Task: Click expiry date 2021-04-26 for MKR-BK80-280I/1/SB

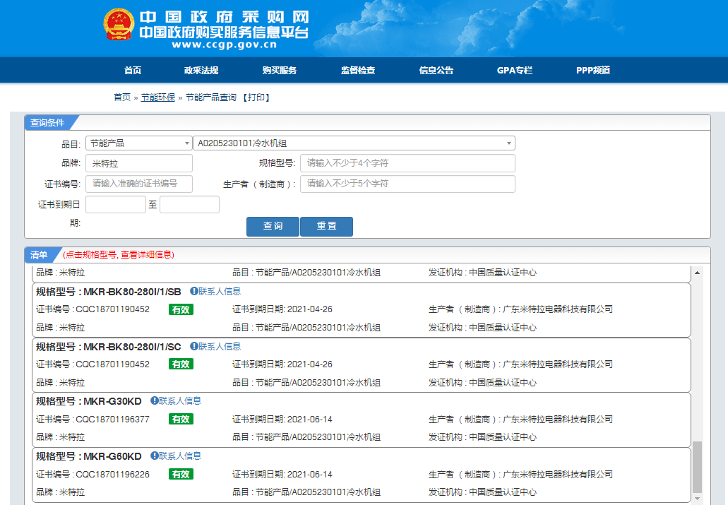Action: tap(310, 309)
